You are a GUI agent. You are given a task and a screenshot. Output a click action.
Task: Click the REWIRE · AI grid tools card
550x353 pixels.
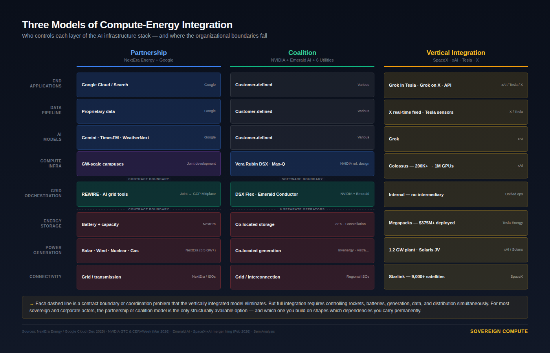[148, 194]
